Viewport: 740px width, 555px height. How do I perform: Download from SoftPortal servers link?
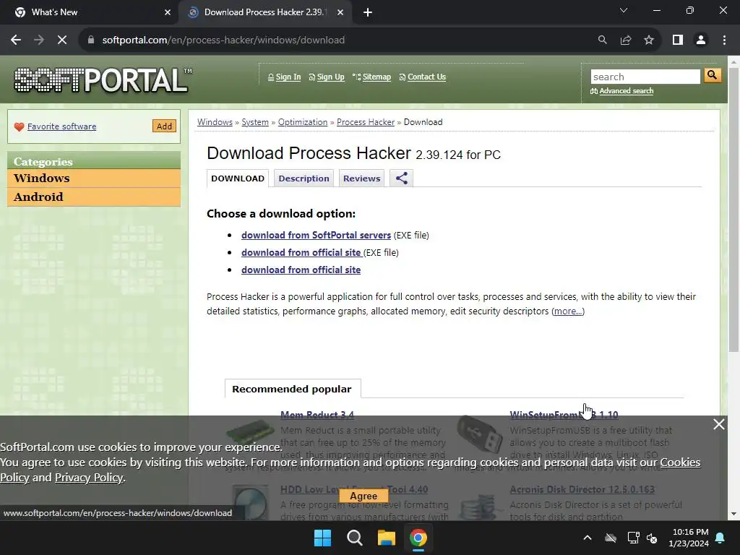(317, 235)
